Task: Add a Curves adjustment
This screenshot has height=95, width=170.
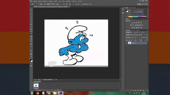Action: (x=137, y=23)
